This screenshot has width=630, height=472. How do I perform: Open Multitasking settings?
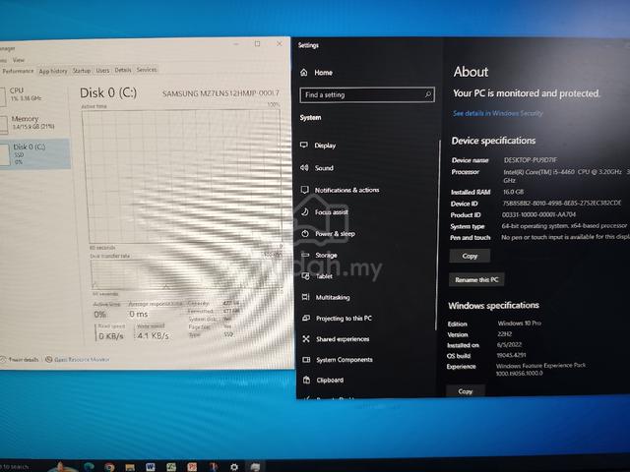click(326, 297)
